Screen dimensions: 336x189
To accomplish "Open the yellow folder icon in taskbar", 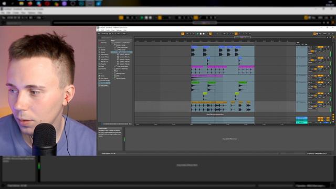I will (x=21, y=4).
